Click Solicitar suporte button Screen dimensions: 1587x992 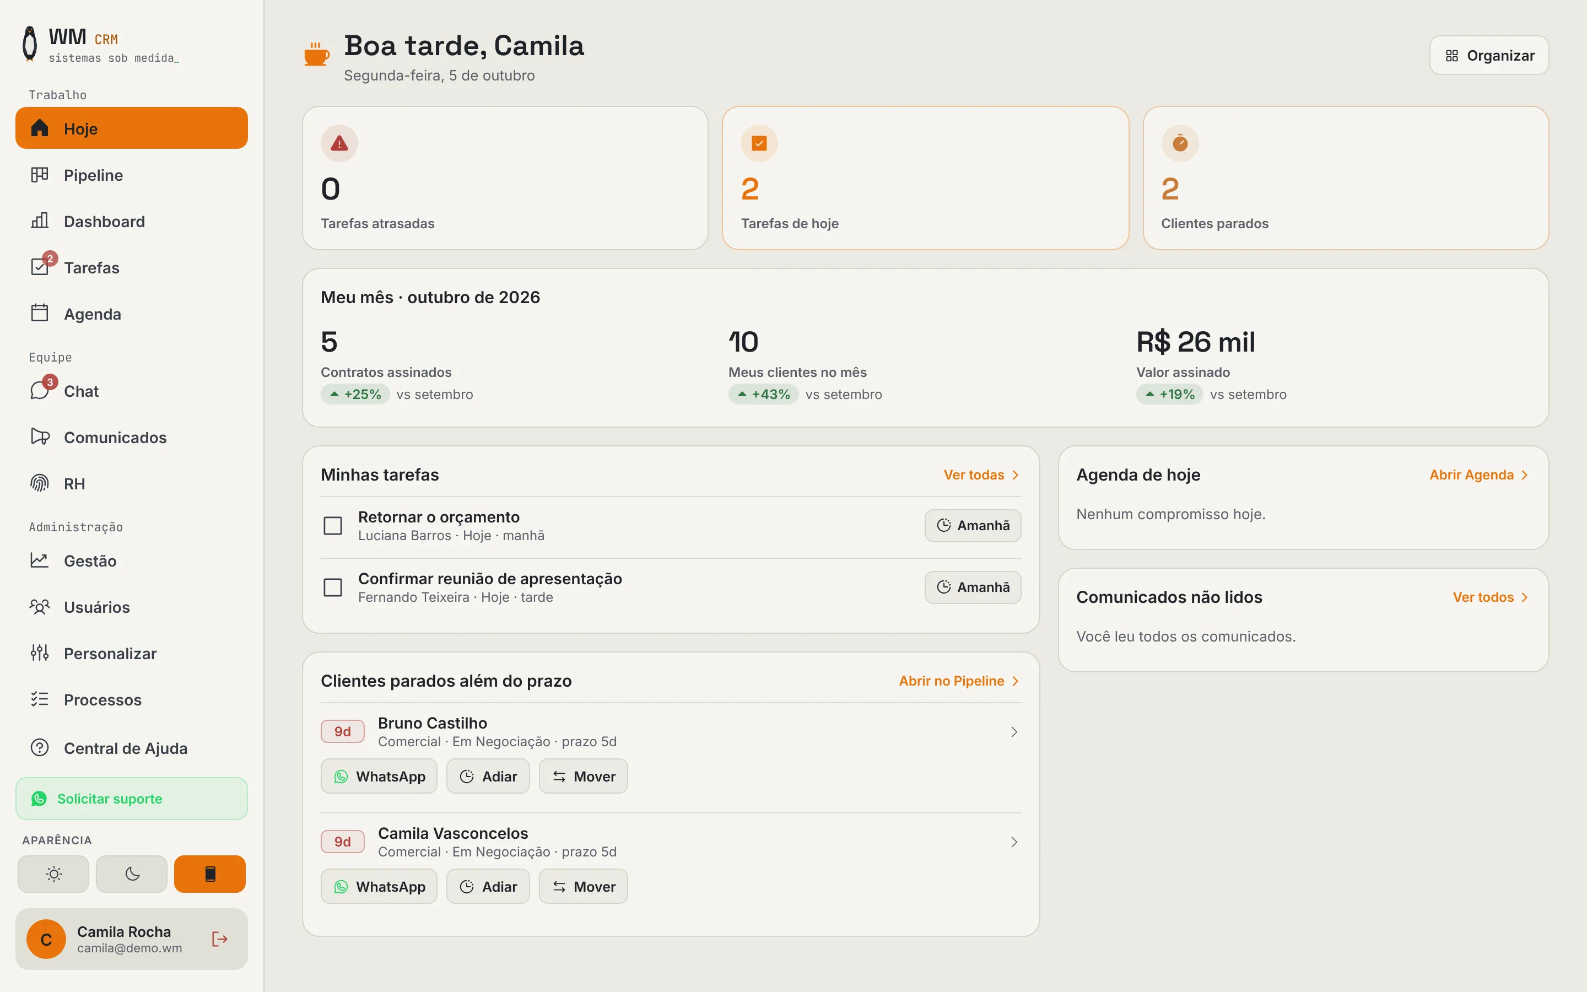click(132, 799)
